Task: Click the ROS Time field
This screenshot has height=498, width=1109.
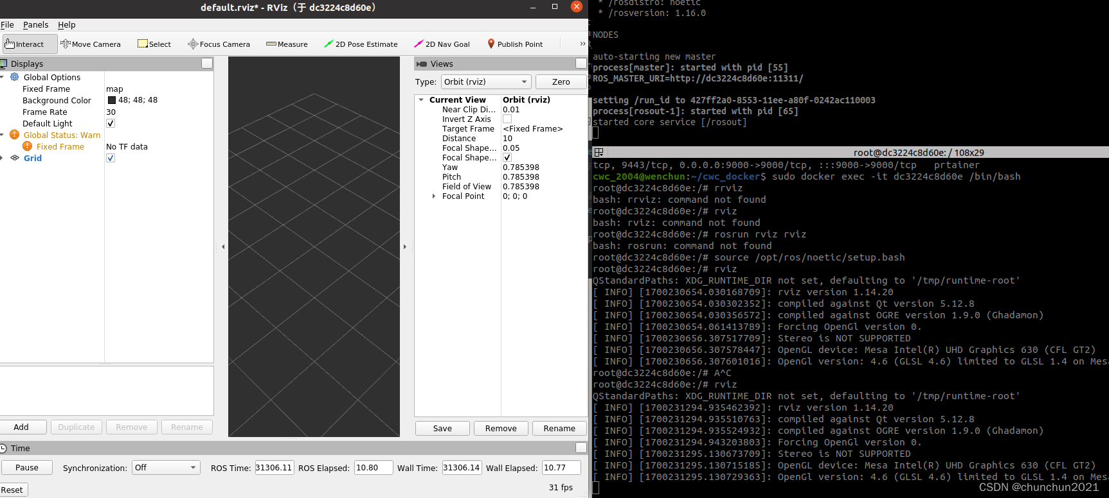Action: [275, 468]
